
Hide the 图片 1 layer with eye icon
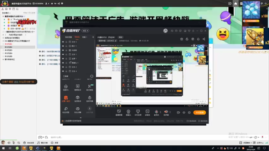pos(63,46)
